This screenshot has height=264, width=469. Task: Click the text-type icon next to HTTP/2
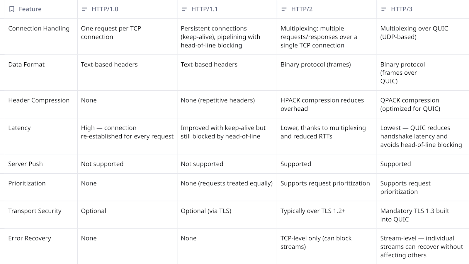[x=284, y=9]
